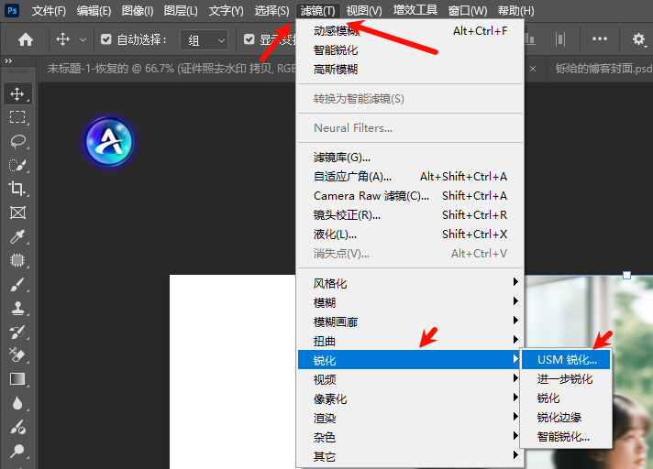
Task: Open the 帮助(H) menu
Action: [x=516, y=10]
